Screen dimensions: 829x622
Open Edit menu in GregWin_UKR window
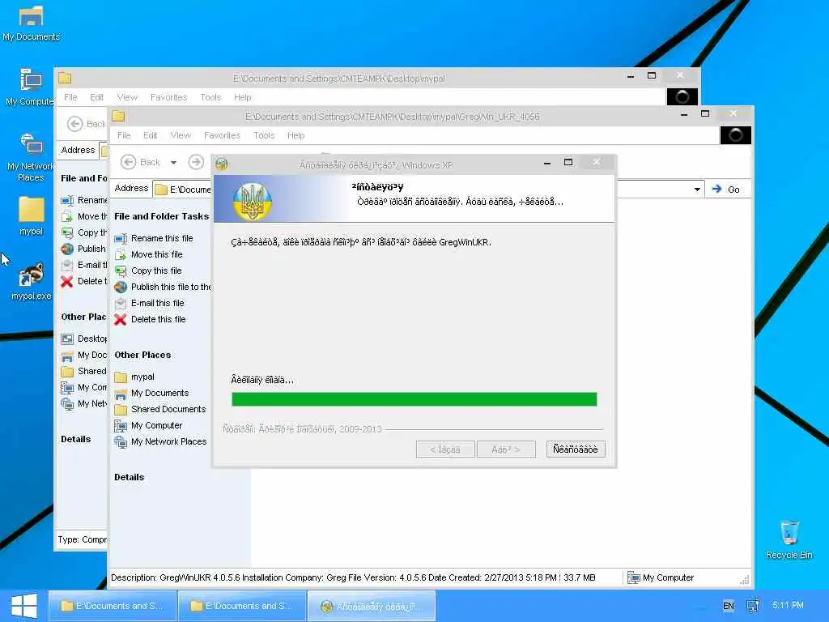(150, 135)
